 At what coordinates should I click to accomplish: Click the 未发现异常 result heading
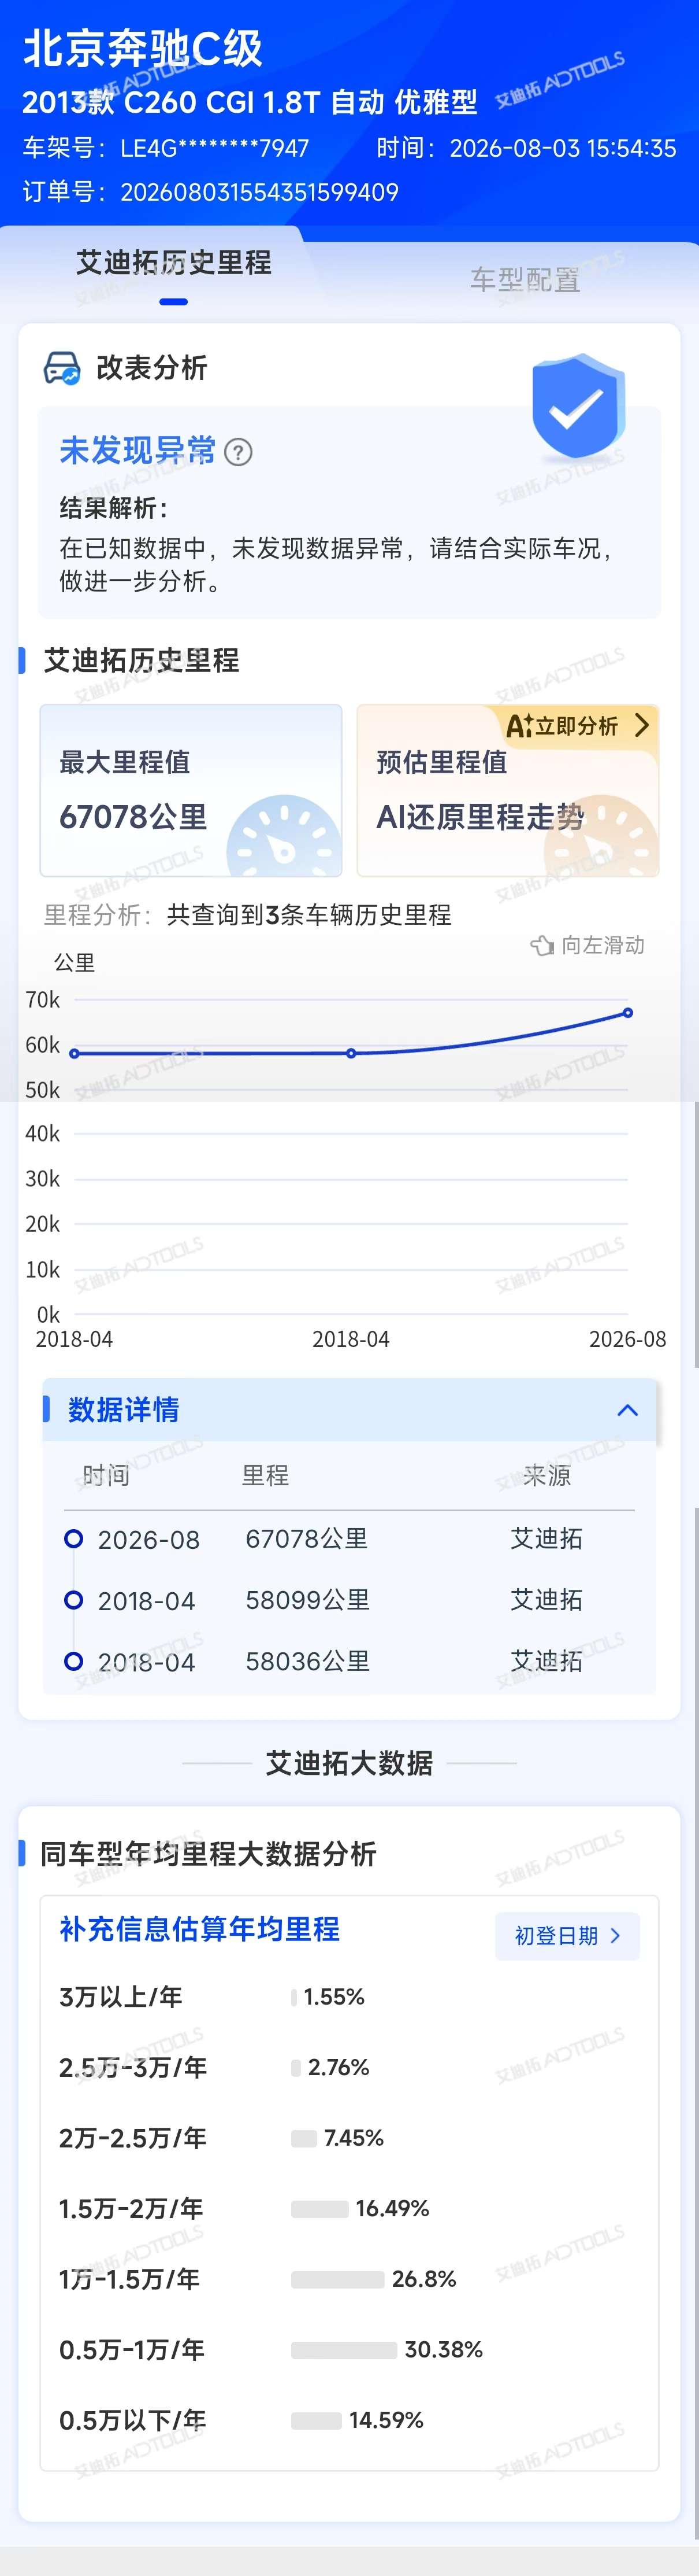click(x=138, y=451)
